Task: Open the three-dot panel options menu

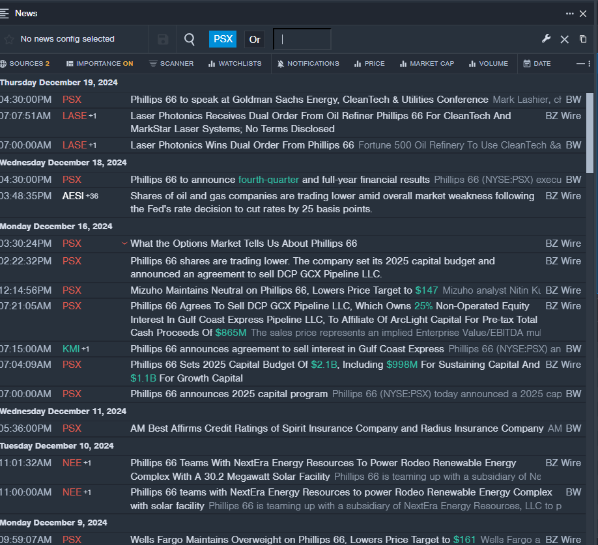Action: pyautogui.click(x=570, y=13)
